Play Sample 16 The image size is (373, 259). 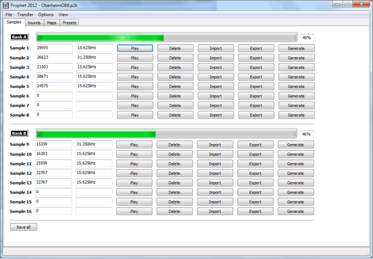point(134,211)
